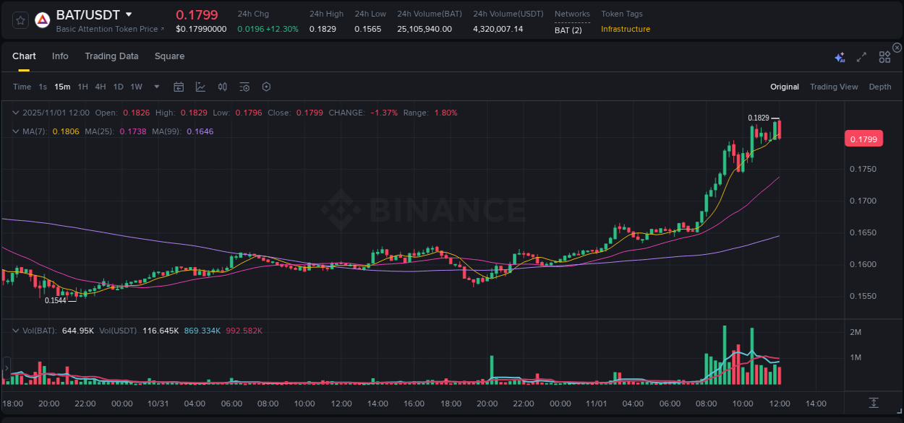This screenshot has width=904, height=423.
Task: Toggle the favorite star for BAT/USDT
Action: point(20,19)
